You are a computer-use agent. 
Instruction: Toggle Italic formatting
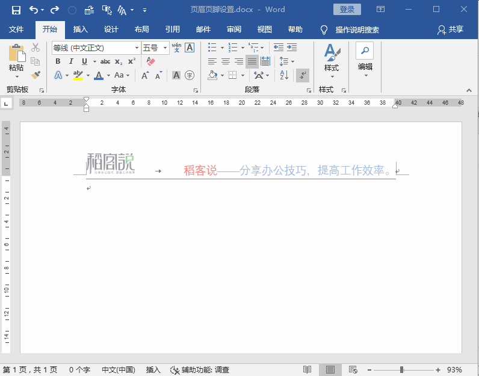(71, 61)
